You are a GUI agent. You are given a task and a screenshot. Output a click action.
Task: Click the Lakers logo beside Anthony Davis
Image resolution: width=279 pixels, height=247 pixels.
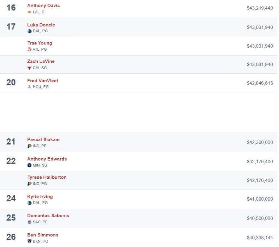pyautogui.click(x=29, y=12)
